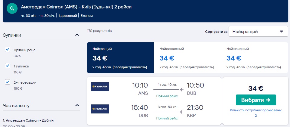This screenshot has height=127, width=290.
Task: Click the airplane icon on AMS–DUB leg
Action: pos(181,90)
